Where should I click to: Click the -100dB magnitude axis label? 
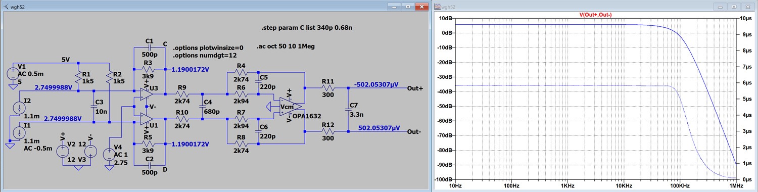pyautogui.click(x=443, y=179)
